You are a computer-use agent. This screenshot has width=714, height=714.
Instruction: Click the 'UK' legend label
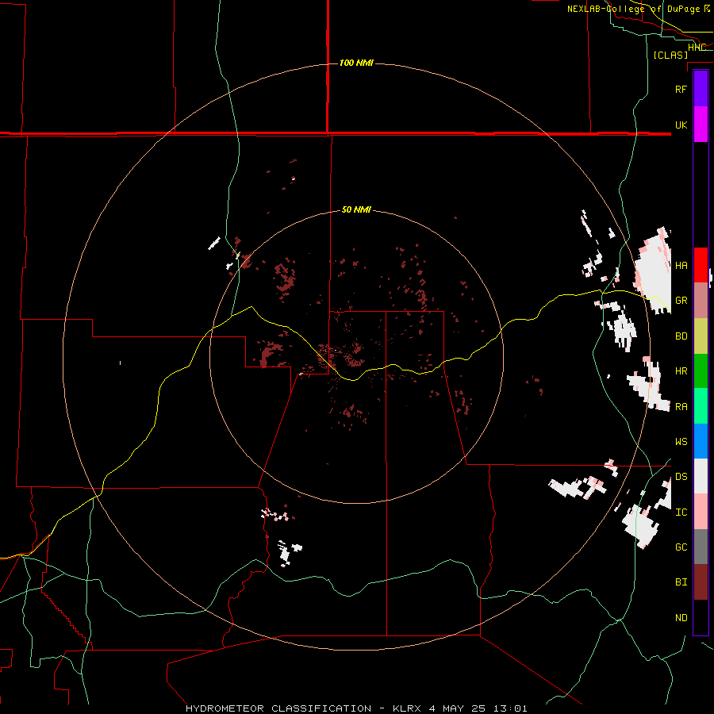coord(681,125)
